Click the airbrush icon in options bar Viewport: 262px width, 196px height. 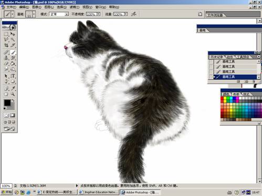[134, 14]
